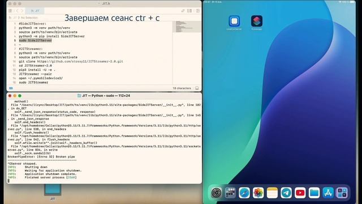Open the editor split layout options icon
The image size is (362, 204).
[x=189, y=11]
